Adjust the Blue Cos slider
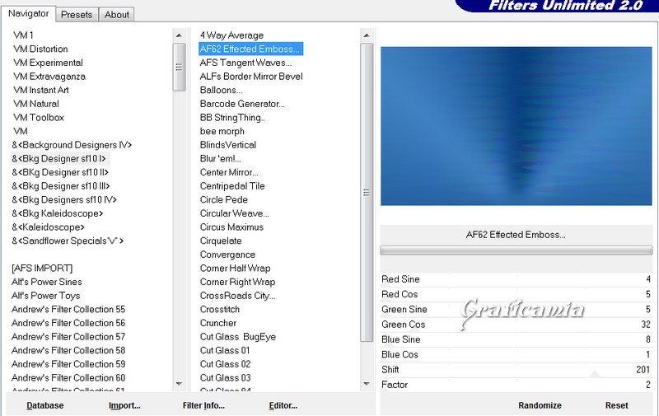This screenshot has height=416, width=659. [x=516, y=355]
